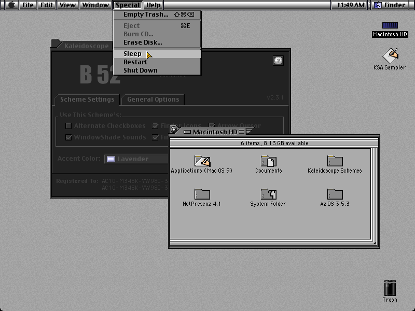
Task: Click the round close widget of Macintosh HD window
Action: click(174, 130)
